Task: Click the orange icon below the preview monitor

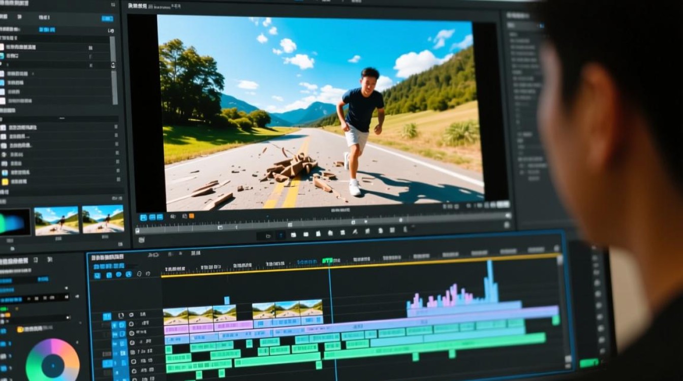Action: click(192, 216)
